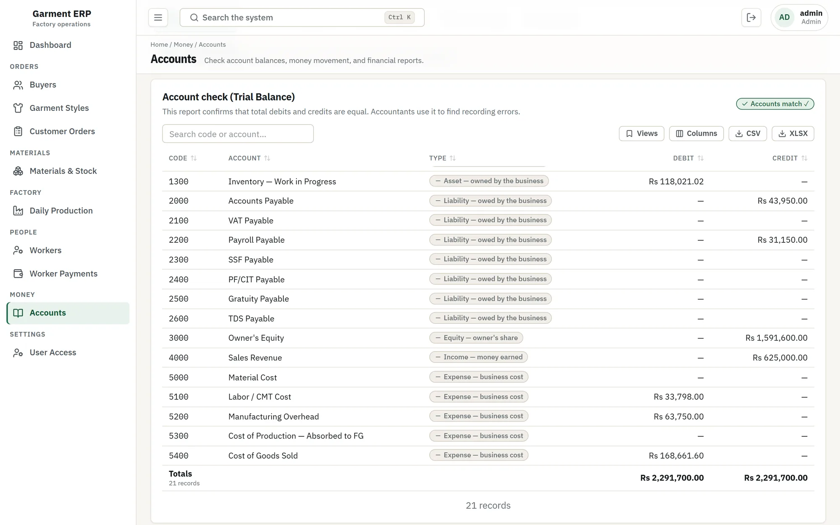
Task: Click the Labor / CMT Cost account
Action: tap(260, 397)
